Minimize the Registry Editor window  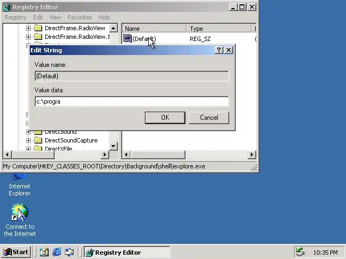click(232, 7)
